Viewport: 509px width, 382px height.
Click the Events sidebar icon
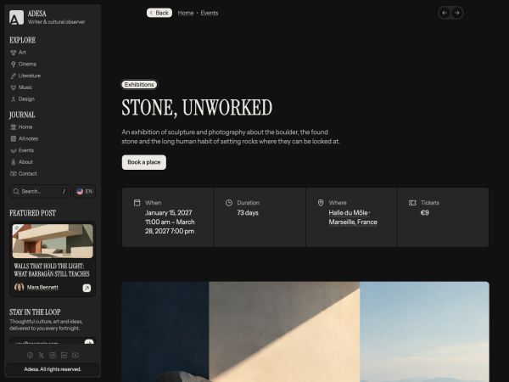[x=14, y=150]
